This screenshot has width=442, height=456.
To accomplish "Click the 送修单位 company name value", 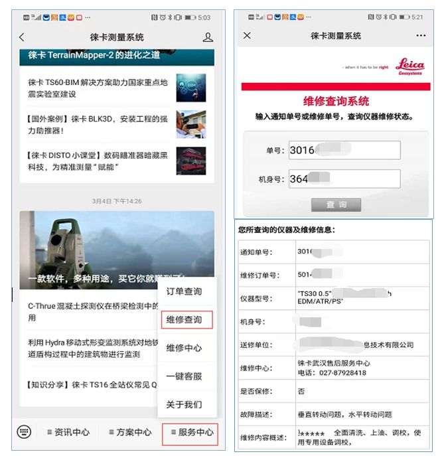I will 356,344.
